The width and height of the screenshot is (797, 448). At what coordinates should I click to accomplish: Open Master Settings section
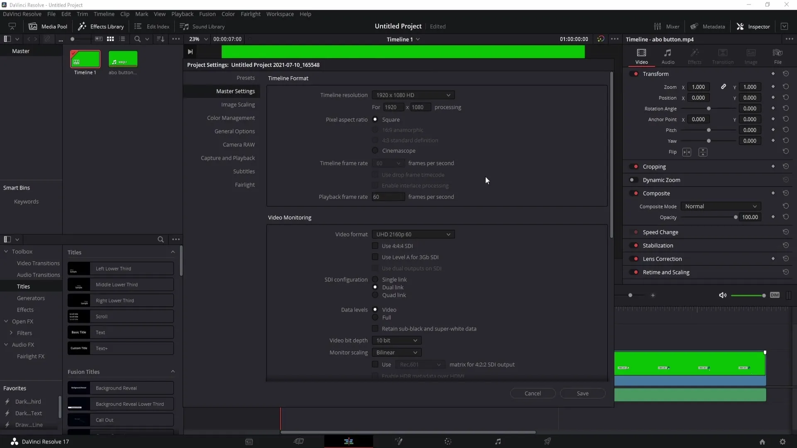point(235,91)
